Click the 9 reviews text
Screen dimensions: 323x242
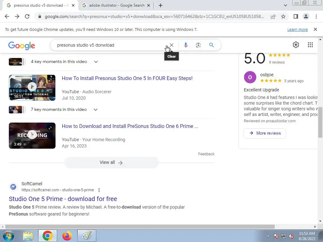(277, 62)
